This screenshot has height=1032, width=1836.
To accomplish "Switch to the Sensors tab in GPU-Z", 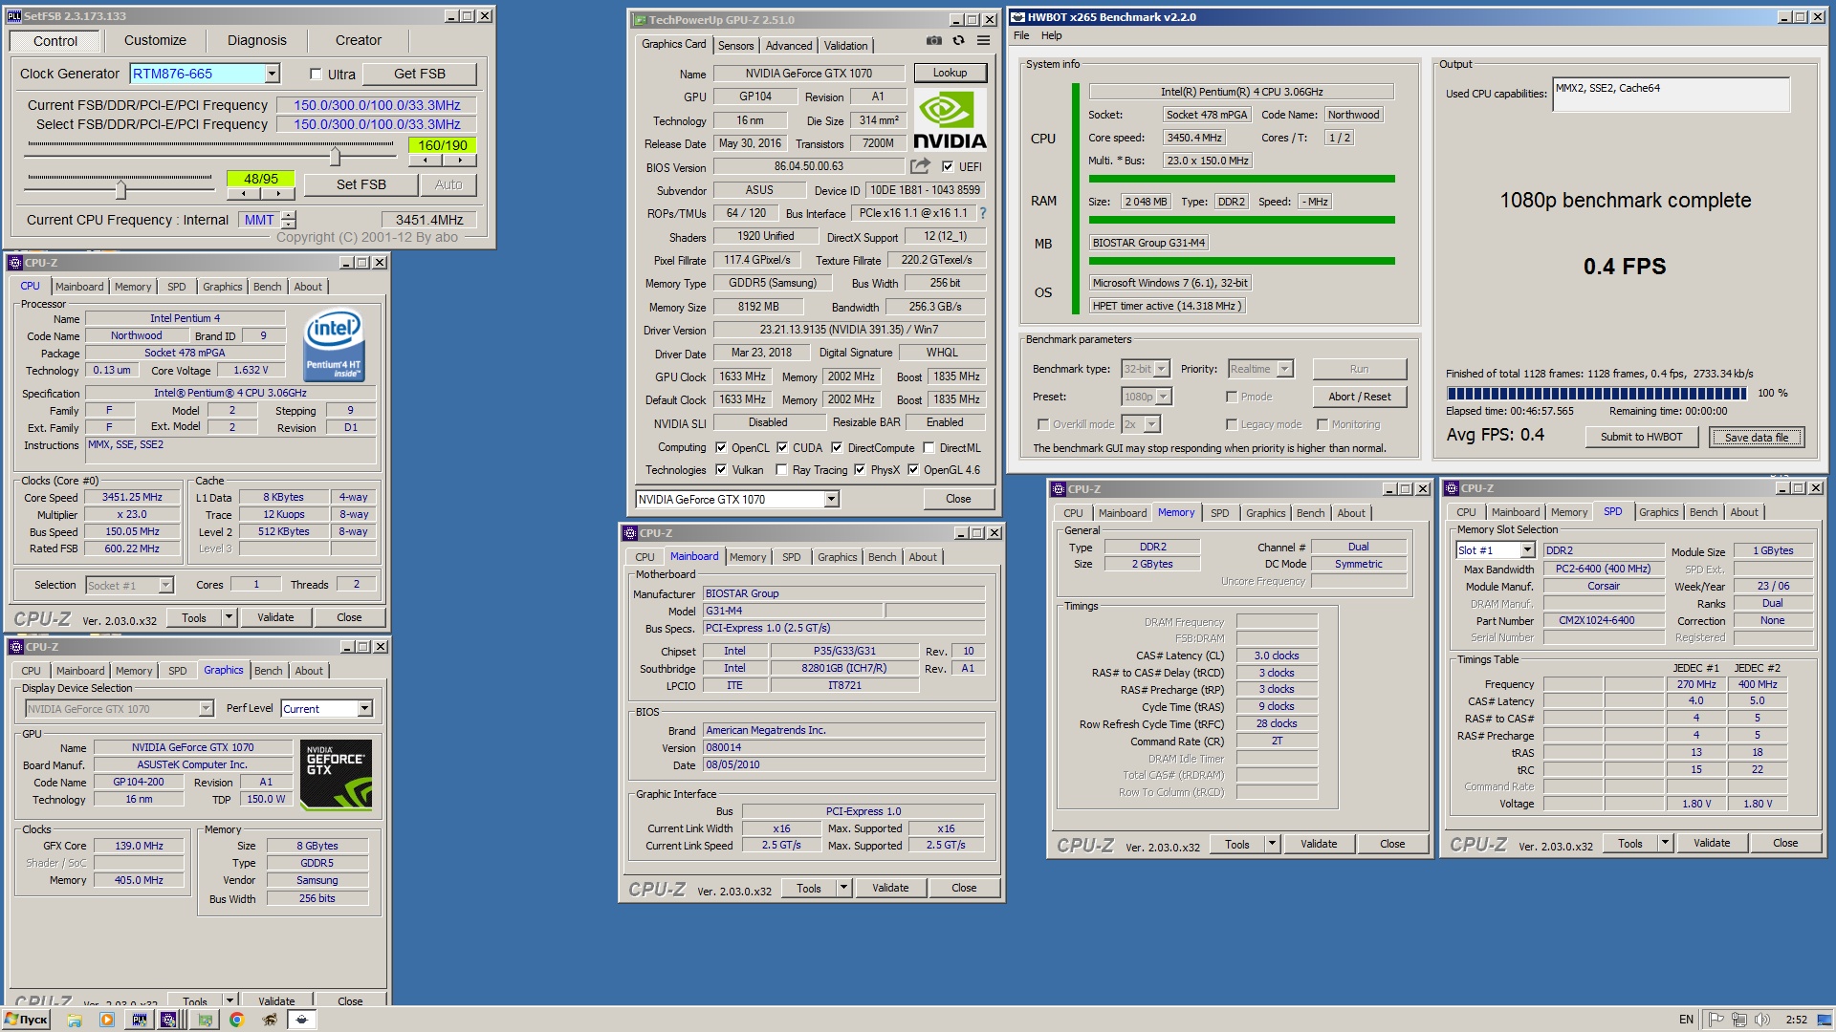I will click(735, 45).
